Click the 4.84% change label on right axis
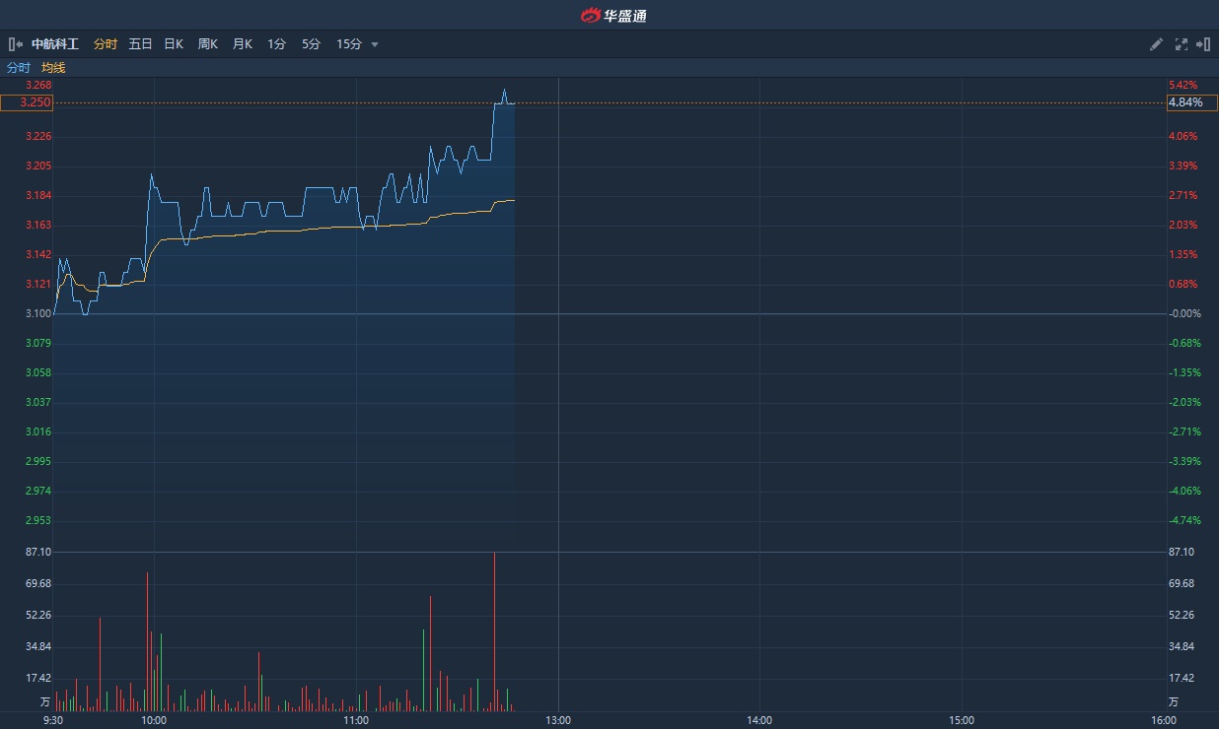This screenshot has width=1219, height=729. (1185, 102)
